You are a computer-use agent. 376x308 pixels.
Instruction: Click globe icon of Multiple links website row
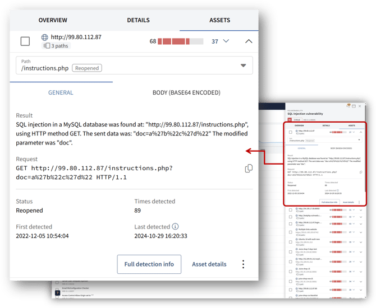coord(297,229)
